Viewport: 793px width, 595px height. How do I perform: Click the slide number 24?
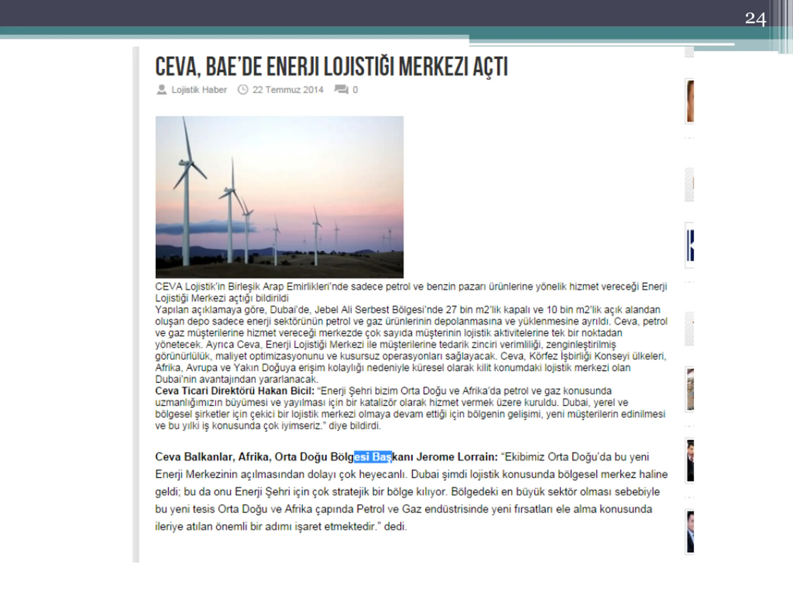tap(755, 18)
